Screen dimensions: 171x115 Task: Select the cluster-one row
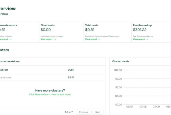pyautogui.click(x=53, y=77)
